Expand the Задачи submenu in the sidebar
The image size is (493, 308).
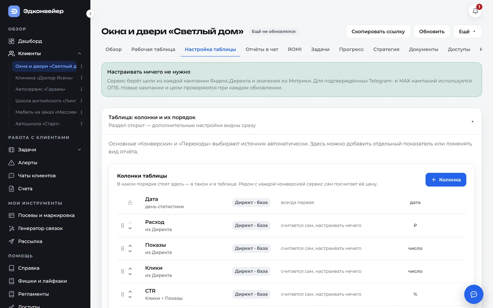(x=79, y=150)
